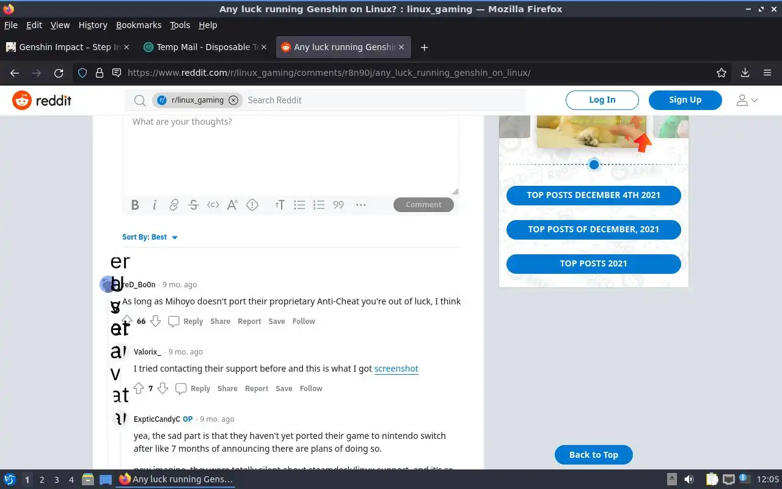Report the Valorix_ comment

(257, 388)
